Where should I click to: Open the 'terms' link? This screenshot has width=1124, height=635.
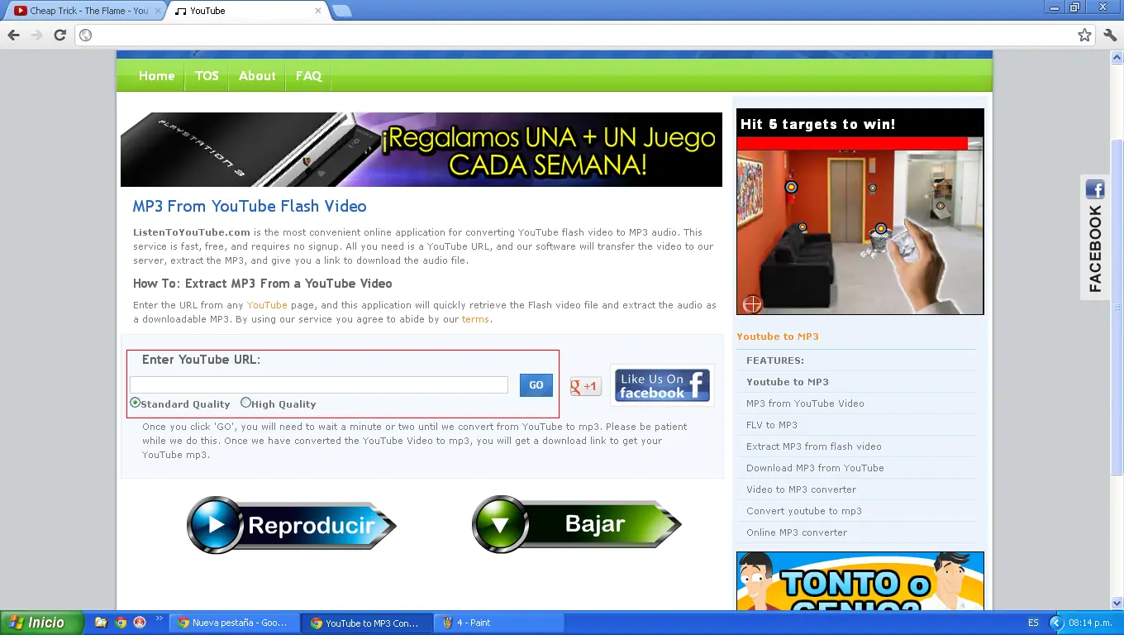[x=475, y=319]
